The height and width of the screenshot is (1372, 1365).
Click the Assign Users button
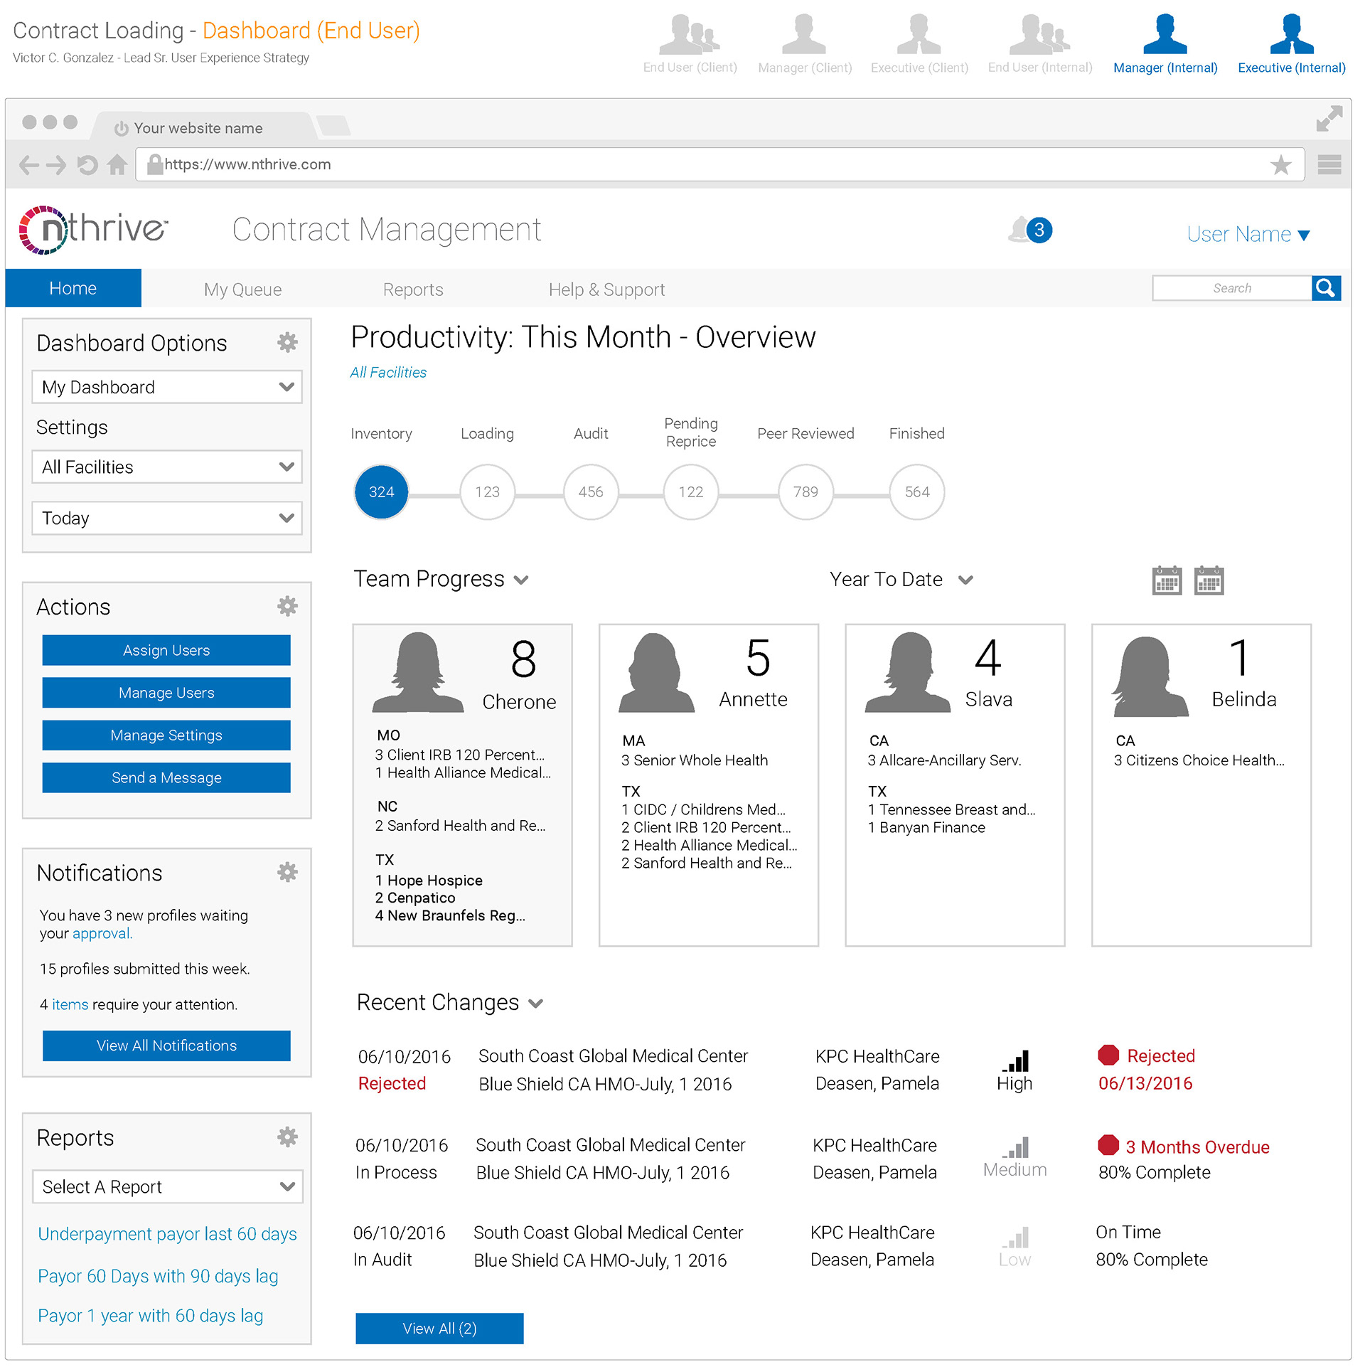(166, 650)
